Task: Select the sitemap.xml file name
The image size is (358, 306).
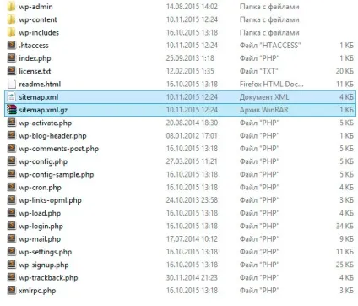Action: [x=39, y=97]
